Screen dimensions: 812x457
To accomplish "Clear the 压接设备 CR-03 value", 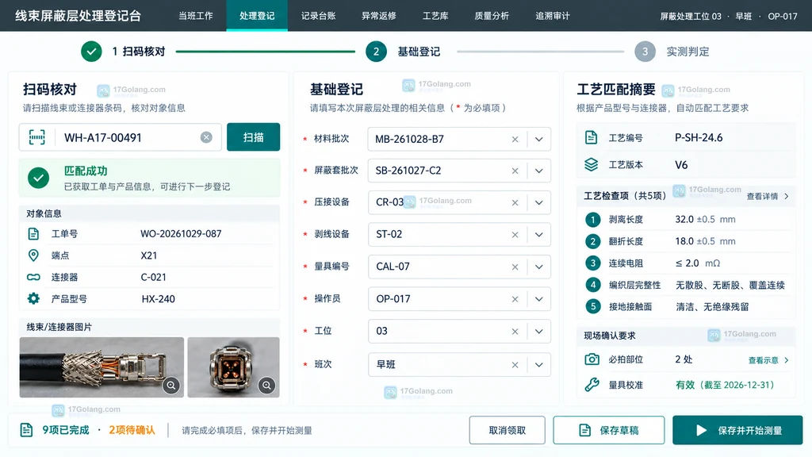I will tap(515, 202).
